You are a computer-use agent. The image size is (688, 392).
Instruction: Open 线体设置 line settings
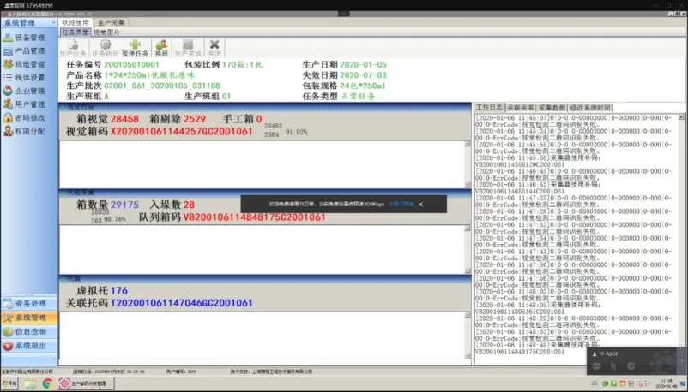(29, 77)
